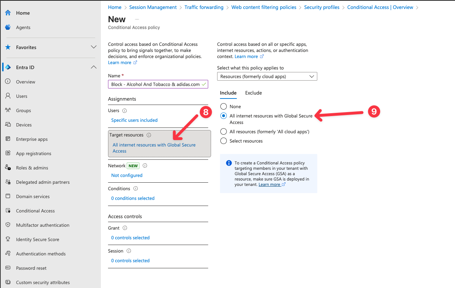Click the Multifactor authentication shield icon

(x=8, y=225)
